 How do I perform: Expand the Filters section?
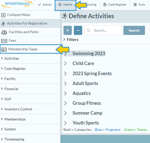point(71,40)
